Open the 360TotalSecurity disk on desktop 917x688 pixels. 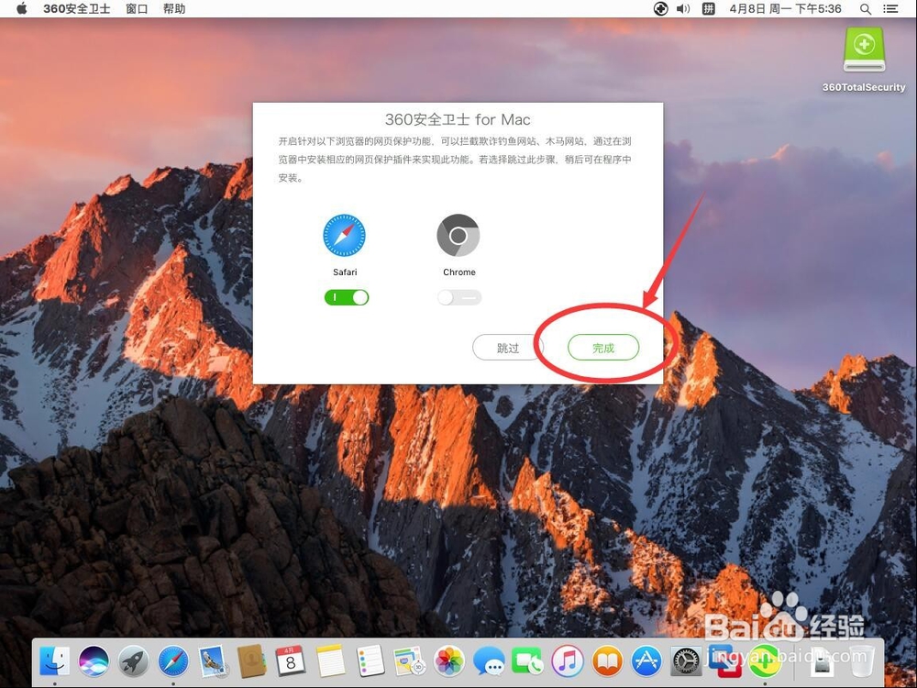click(x=864, y=60)
